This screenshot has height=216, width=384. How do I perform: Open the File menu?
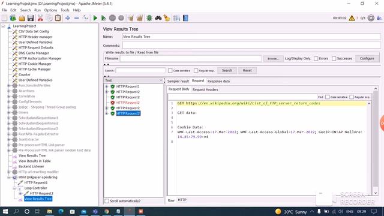pyautogui.click(x=4, y=10)
